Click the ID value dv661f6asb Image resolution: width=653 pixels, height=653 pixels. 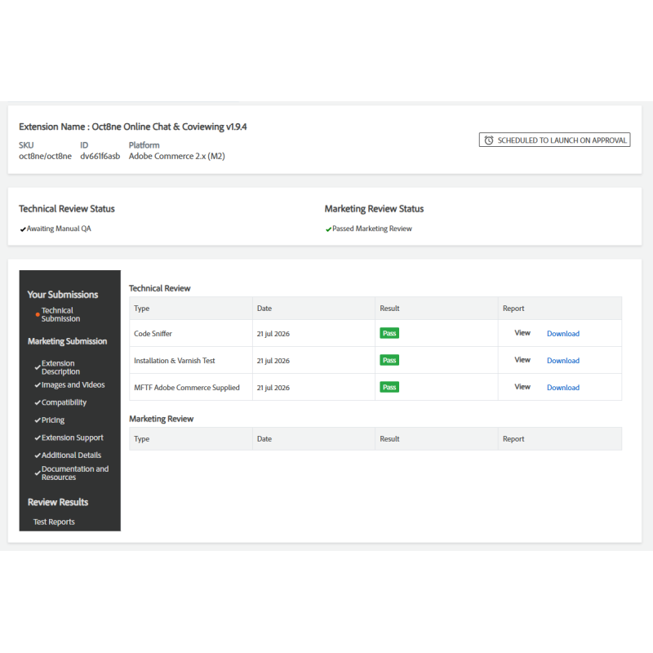tap(100, 156)
